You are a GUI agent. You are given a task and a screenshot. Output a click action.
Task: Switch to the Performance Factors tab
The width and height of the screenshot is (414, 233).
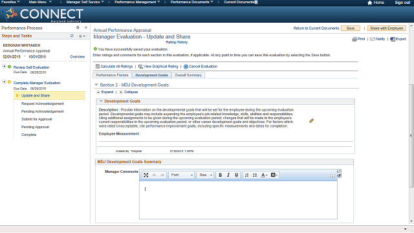pos(112,75)
